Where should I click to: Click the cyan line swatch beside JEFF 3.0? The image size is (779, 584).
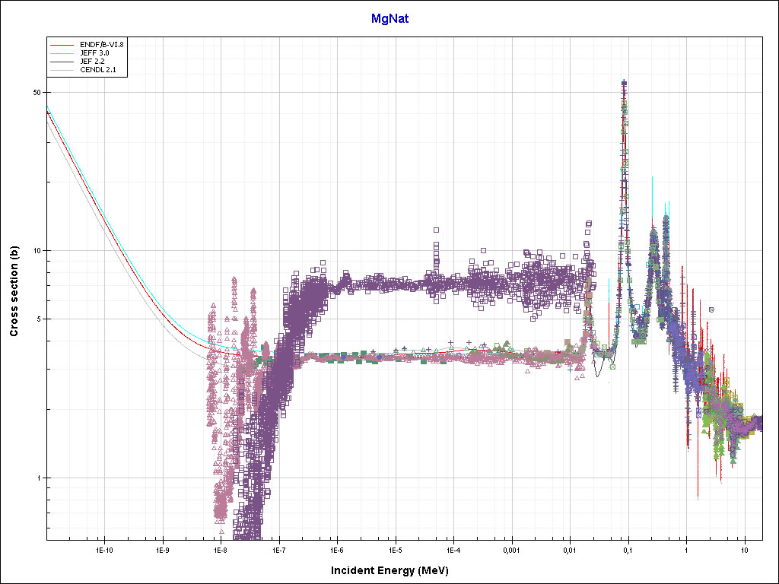click(63, 53)
